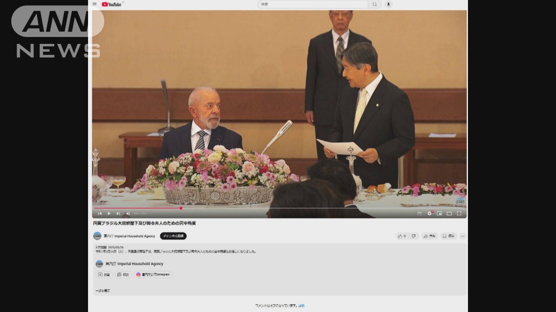This screenshot has height=312, width=556.
Task: Open the more actions ellipsis menu
Action: 462,236
